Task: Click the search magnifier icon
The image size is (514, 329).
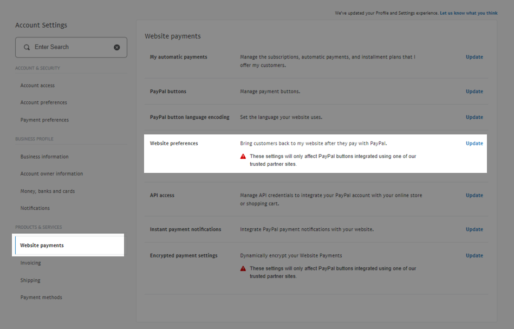Action: coord(27,47)
